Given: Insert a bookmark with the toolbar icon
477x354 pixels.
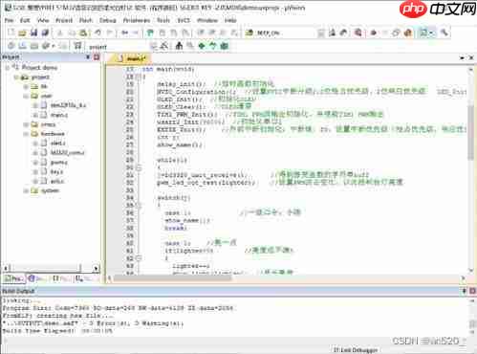Looking at the screenshot, I should pyautogui.click(x=150, y=33).
